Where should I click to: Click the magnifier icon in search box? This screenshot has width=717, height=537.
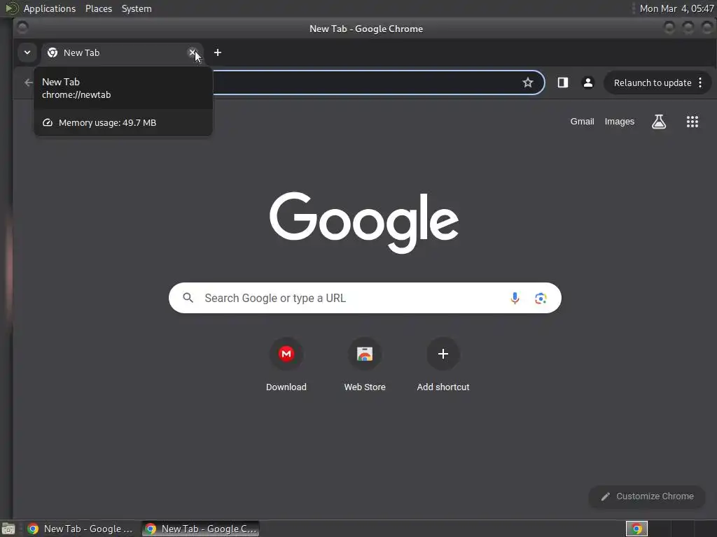point(188,298)
